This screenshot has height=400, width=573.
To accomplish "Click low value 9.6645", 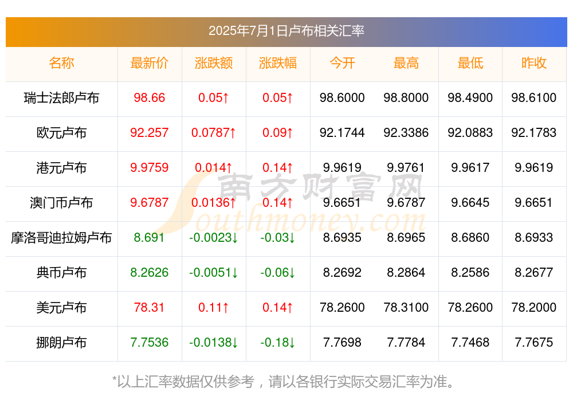I will 470,202.
